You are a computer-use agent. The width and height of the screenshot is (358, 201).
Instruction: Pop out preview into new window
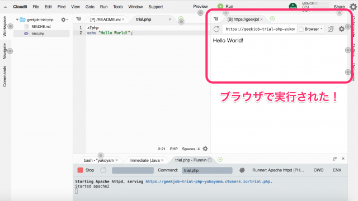pos(331,29)
